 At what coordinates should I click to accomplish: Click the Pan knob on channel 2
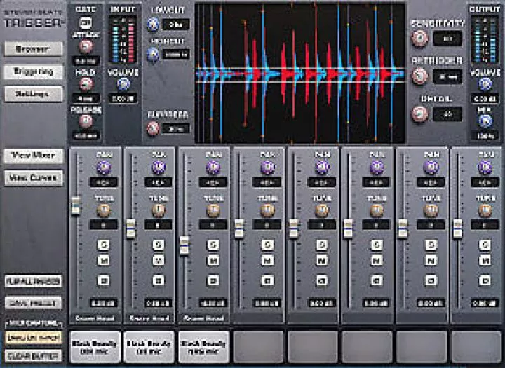coord(158,167)
